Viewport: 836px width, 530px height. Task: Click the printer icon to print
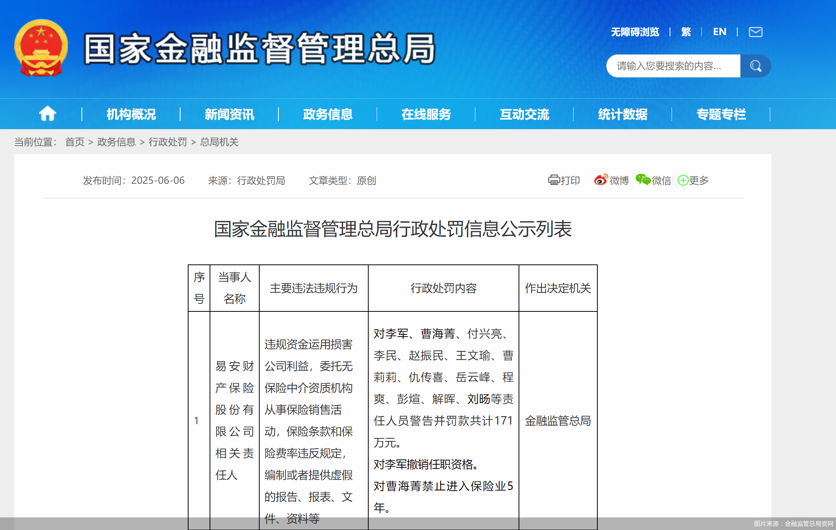(x=554, y=180)
